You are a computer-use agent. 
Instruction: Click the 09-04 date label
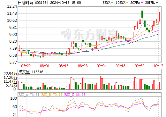pos(102,66)
